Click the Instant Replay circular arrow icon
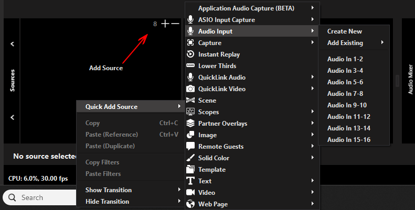415x210 pixels. pyautogui.click(x=190, y=54)
